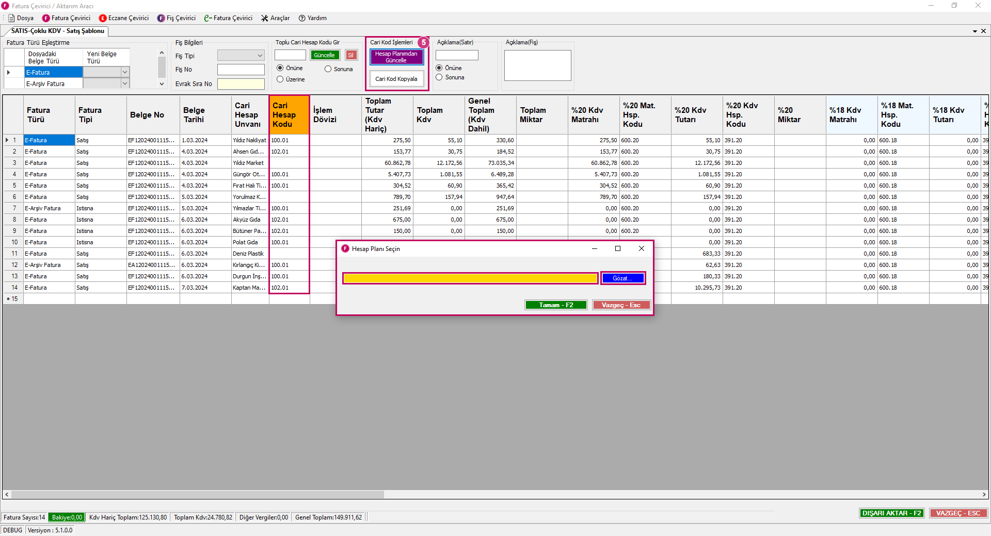Open the green e-Fatura Çevirici icon
Viewport: 991px width, 536px height.
pos(207,18)
